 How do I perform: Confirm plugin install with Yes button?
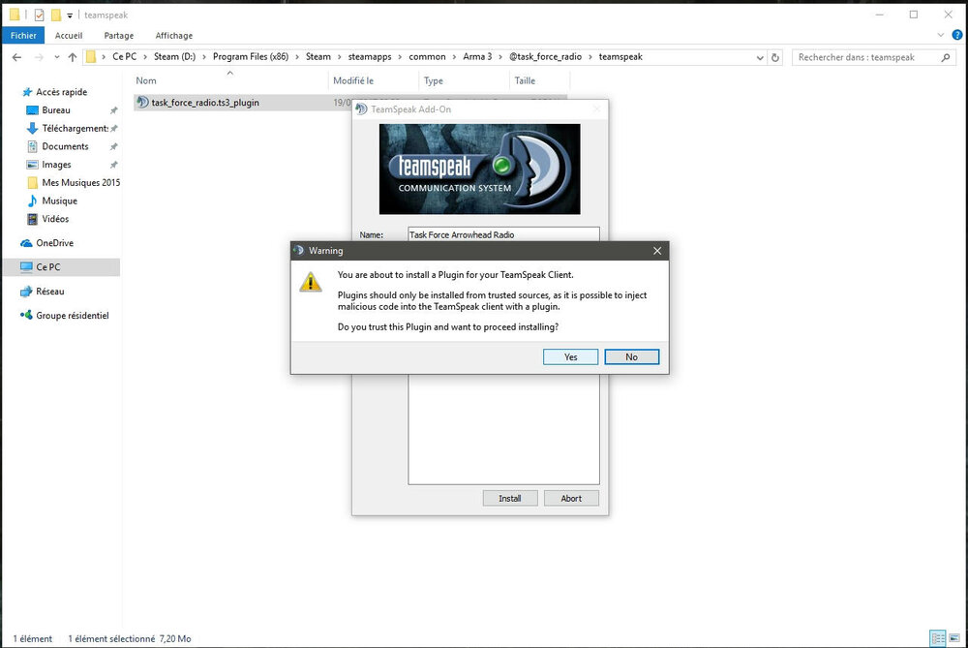coord(570,357)
